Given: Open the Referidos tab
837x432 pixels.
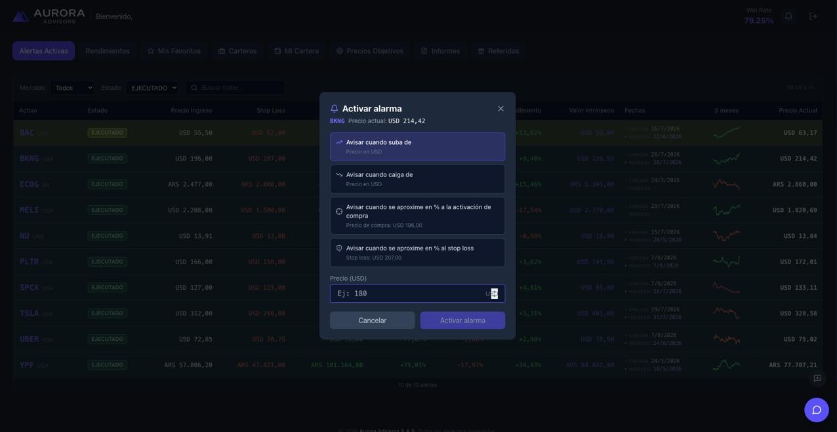Looking at the screenshot, I should 499,51.
